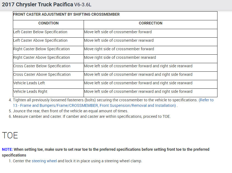Click the 'Vehicle Leads Left' condition cell
This screenshot has height=173, width=232.
(x=29, y=83)
